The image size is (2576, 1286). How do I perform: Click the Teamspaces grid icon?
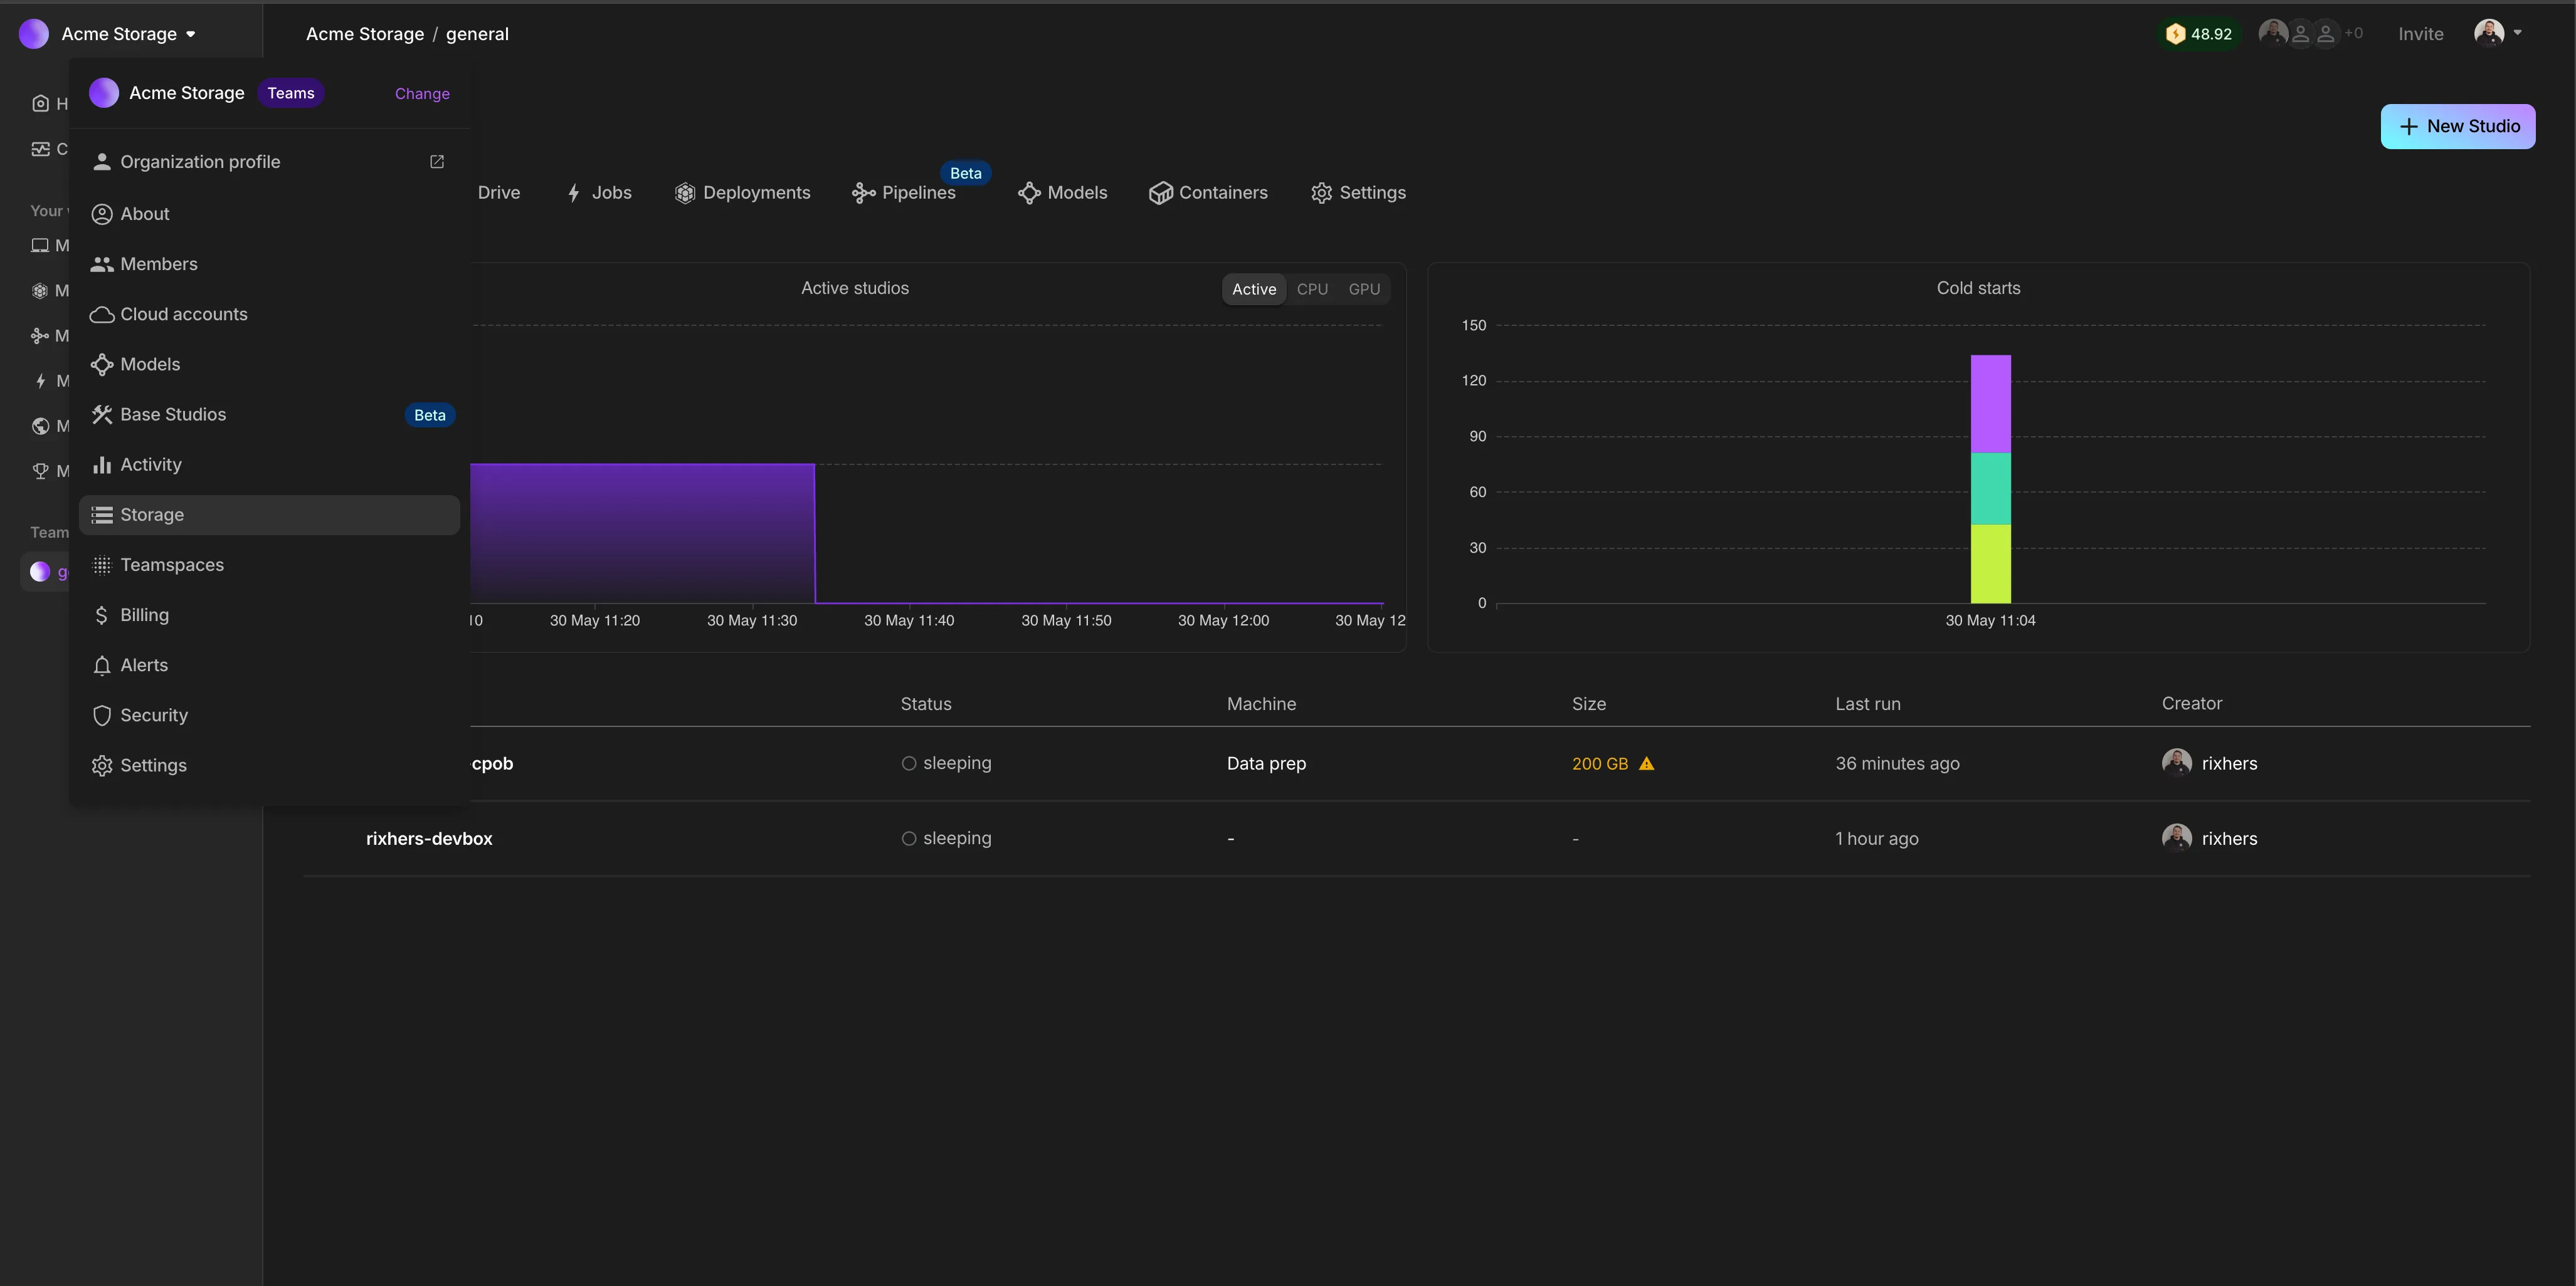click(102, 565)
